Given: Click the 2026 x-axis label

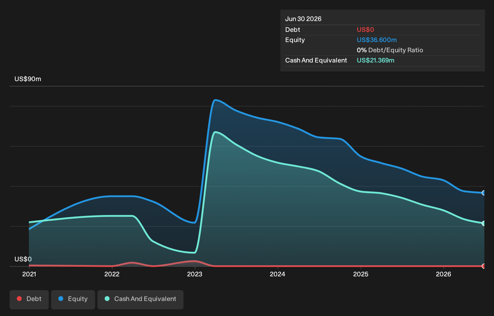Looking at the screenshot, I should [443, 274].
